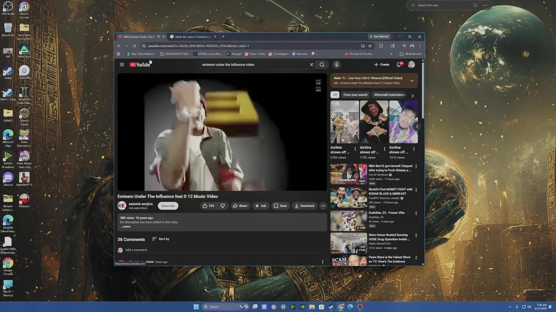This screenshot has width=556, height=312.
Task: Open the Windows Start button
Action: coord(196,307)
